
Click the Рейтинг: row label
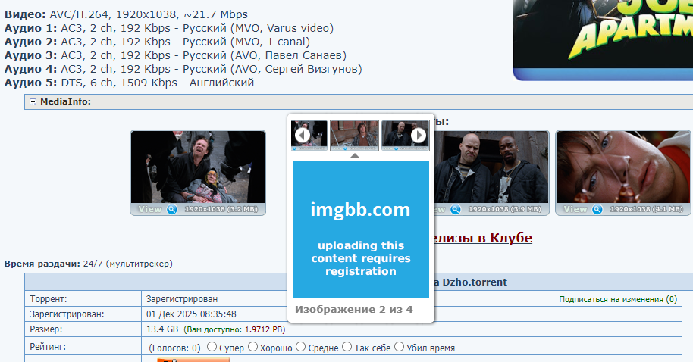48,347
